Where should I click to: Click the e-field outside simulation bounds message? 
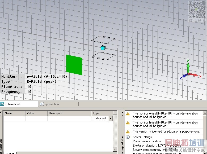(x=165, y=115)
